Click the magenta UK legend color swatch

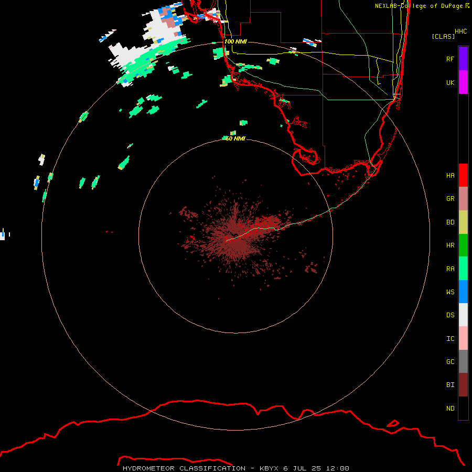[x=463, y=82]
